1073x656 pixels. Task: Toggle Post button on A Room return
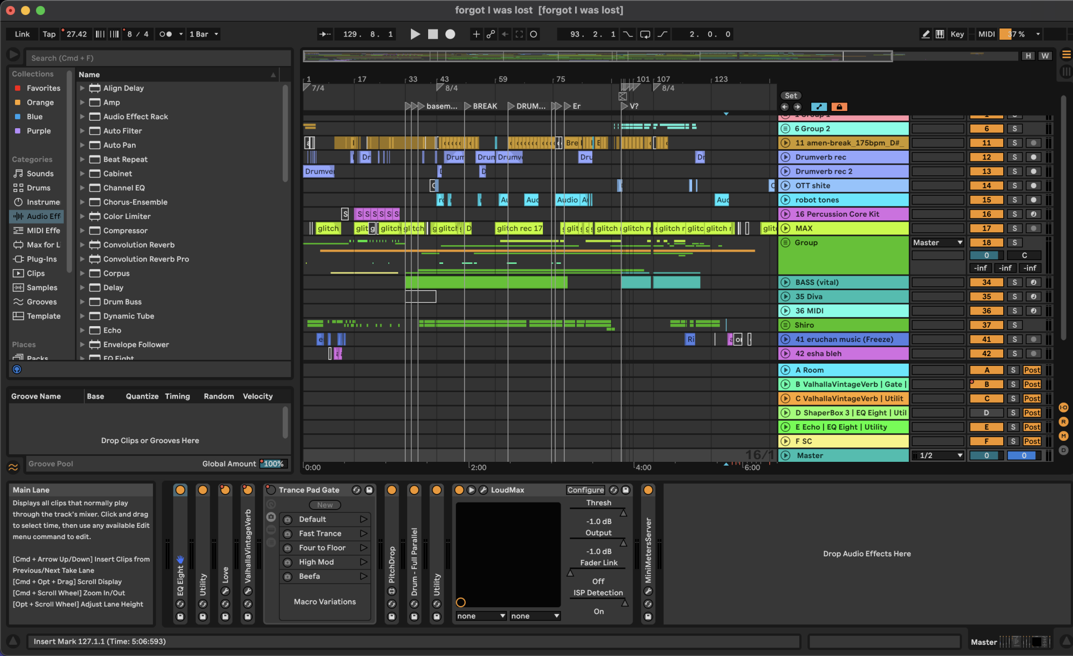[x=1031, y=370]
